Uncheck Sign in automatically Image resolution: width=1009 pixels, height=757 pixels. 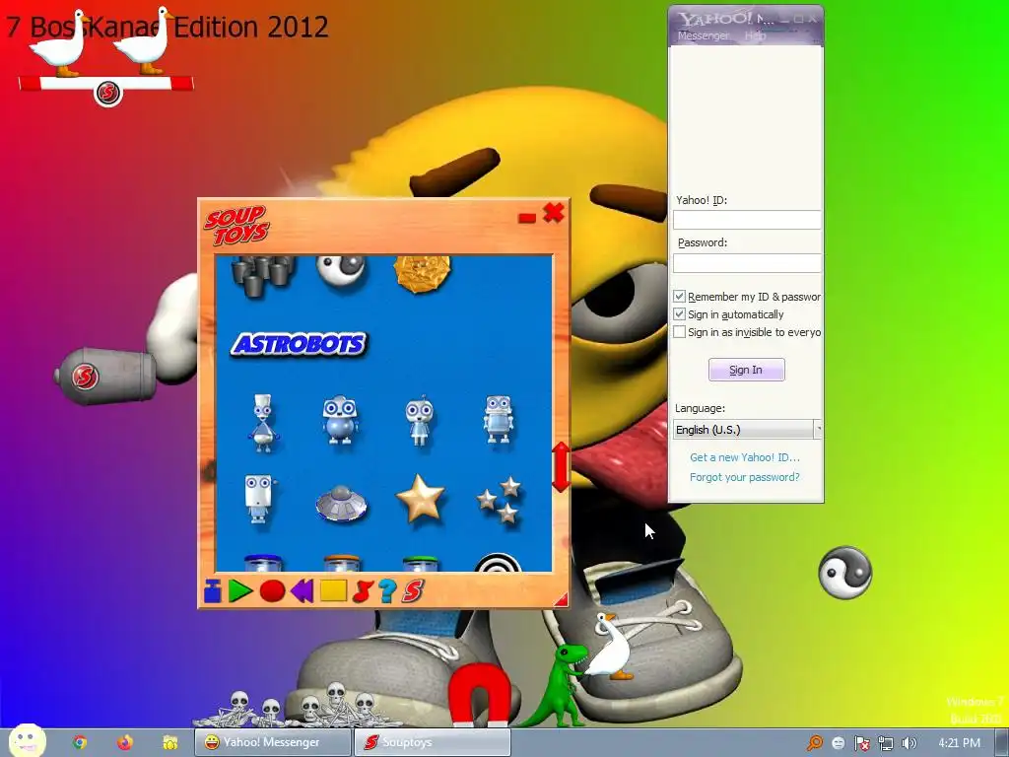pyautogui.click(x=679, y=314)
